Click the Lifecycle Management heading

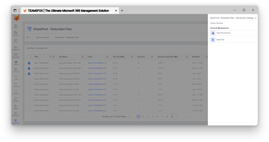tap(219, 28)
